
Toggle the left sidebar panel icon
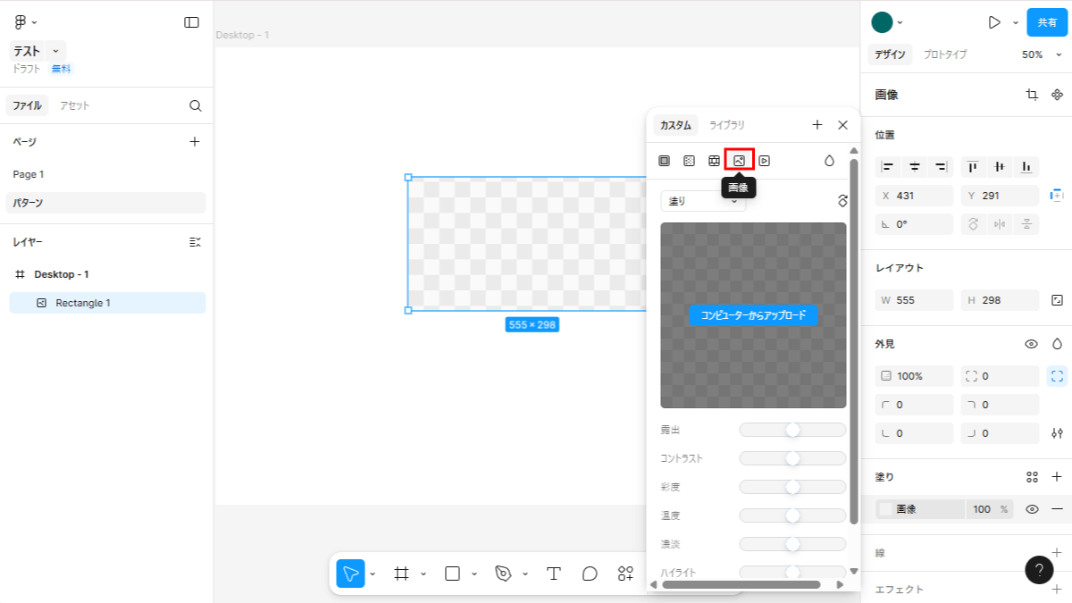[191, 22]
